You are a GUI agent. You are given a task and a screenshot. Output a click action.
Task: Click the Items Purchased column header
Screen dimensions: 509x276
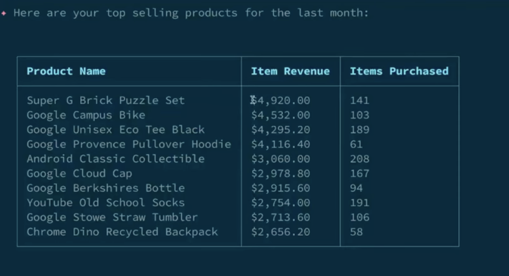399,71
